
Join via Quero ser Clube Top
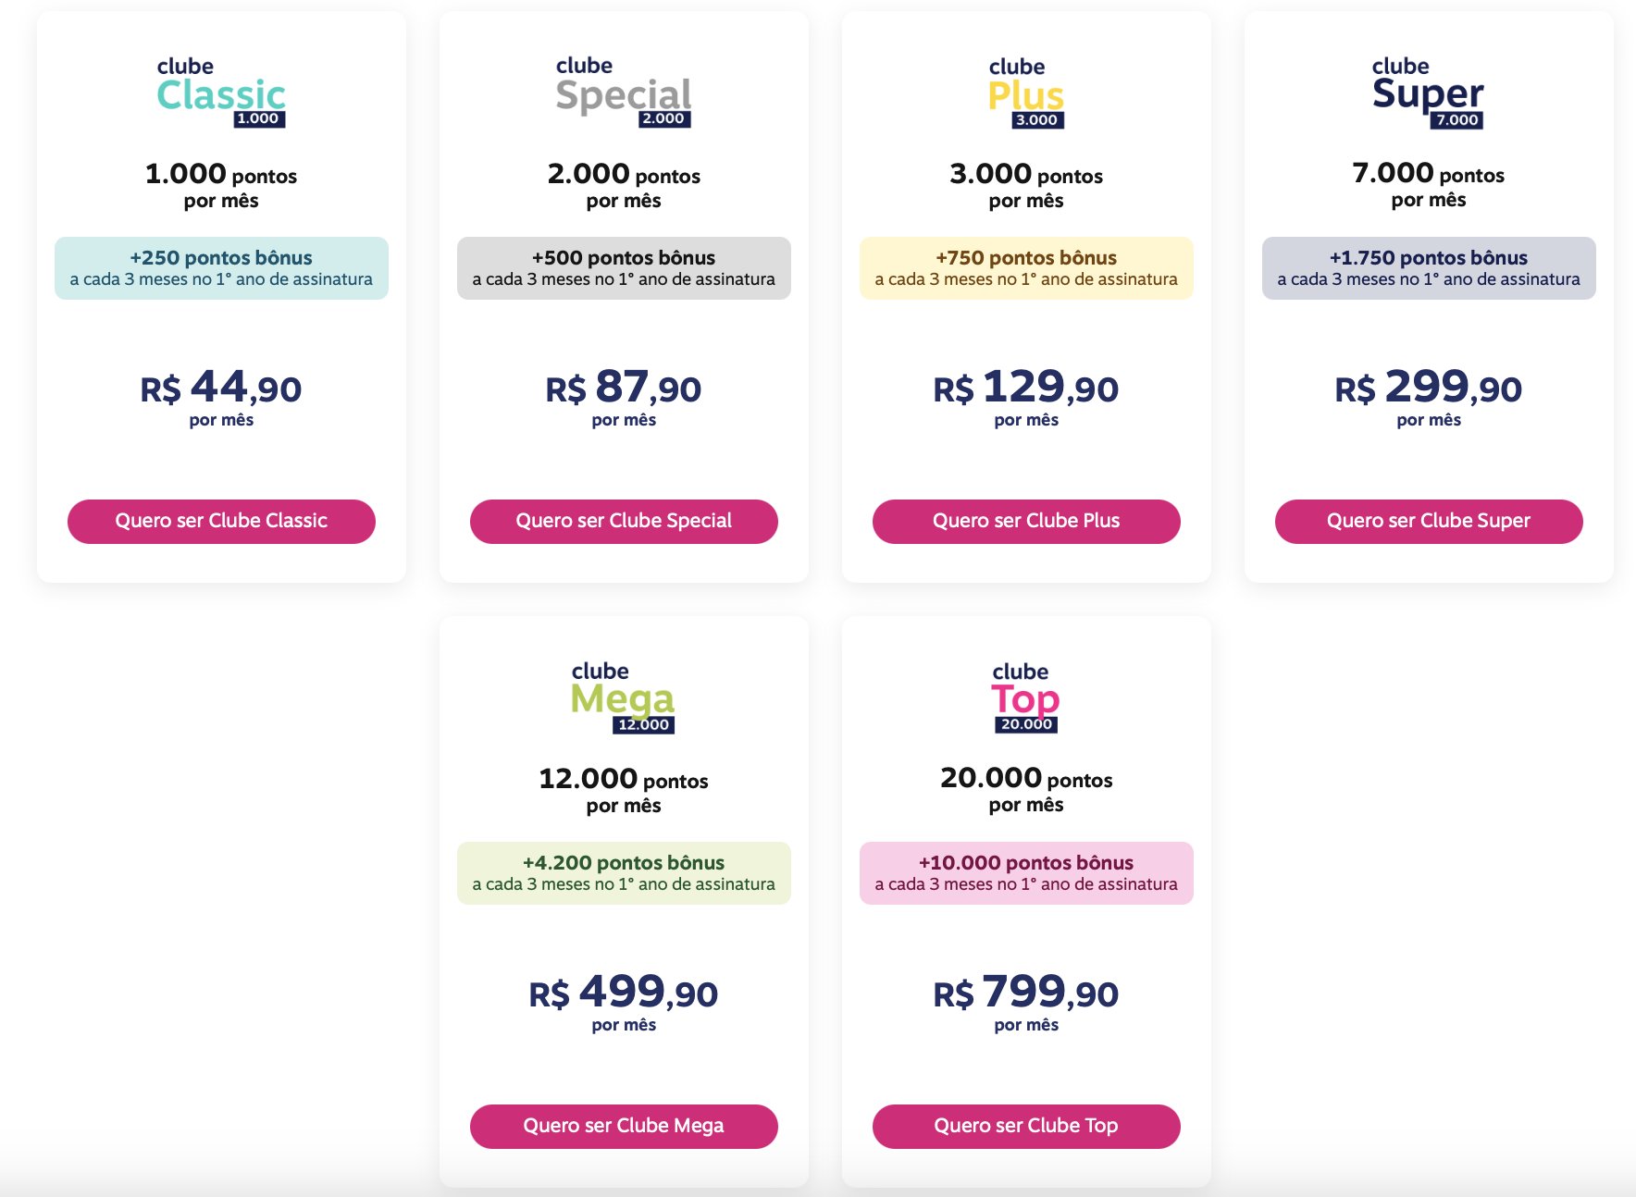click(1026, 1127)
